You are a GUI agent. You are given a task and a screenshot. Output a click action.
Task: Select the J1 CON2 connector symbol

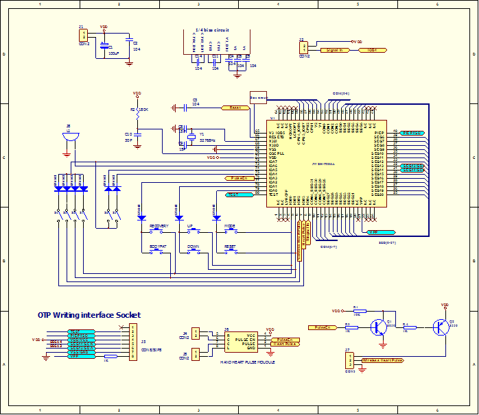[84, 35]
